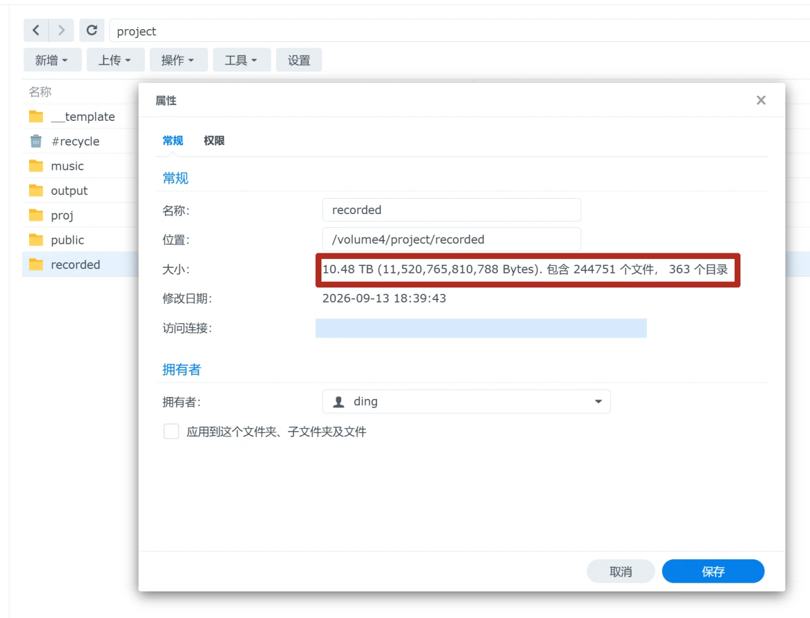Select the #recycle row name
Image resolution: width=810 pixels, height=618 pixels.
coord(75,141)
